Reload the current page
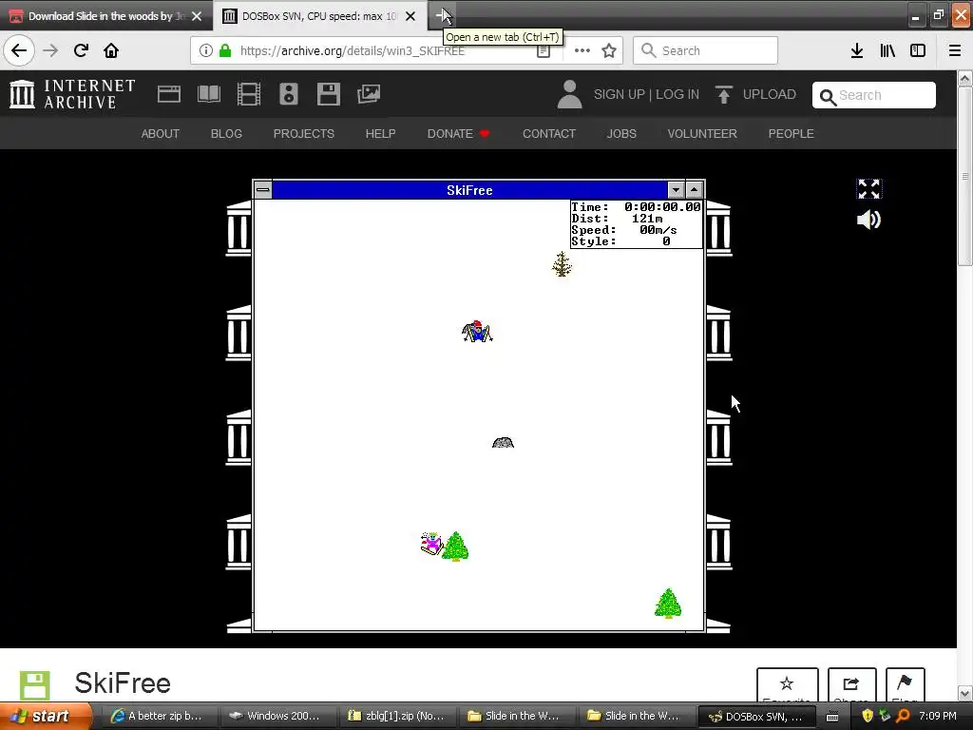 81,50
